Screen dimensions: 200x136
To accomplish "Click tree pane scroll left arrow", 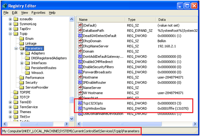I will (5, 124).
